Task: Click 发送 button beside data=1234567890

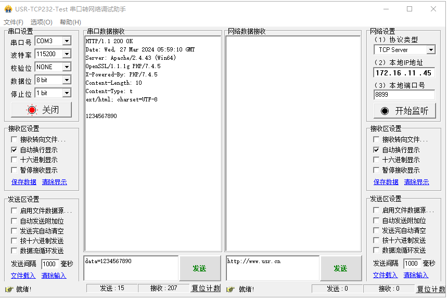Action: [x=199, y=268]
